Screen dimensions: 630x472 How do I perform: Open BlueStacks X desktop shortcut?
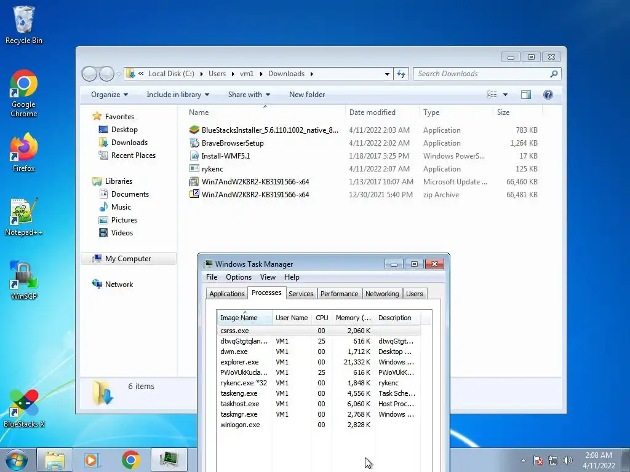coord(24,409)
